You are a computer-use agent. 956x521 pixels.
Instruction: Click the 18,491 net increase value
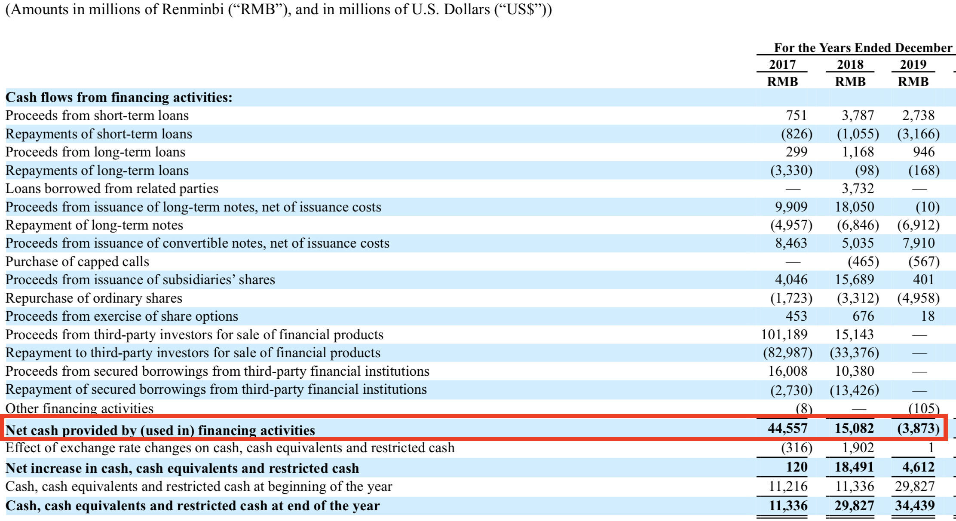(x=854, y=467)
